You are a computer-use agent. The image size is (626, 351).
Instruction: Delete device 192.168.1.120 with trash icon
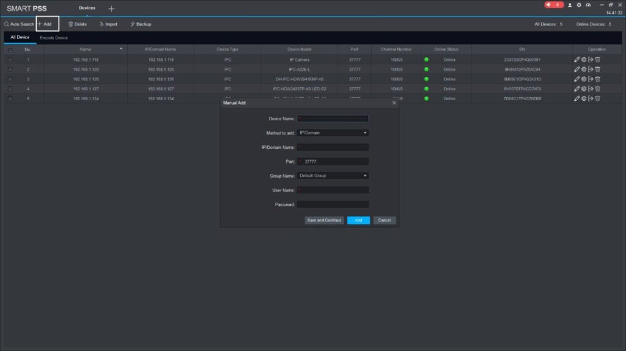[x=598, y=70]
